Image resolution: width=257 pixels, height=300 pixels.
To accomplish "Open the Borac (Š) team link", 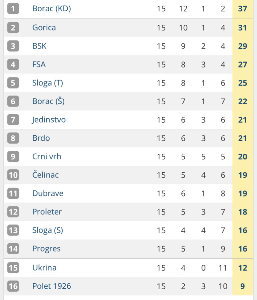I will 48,101.
